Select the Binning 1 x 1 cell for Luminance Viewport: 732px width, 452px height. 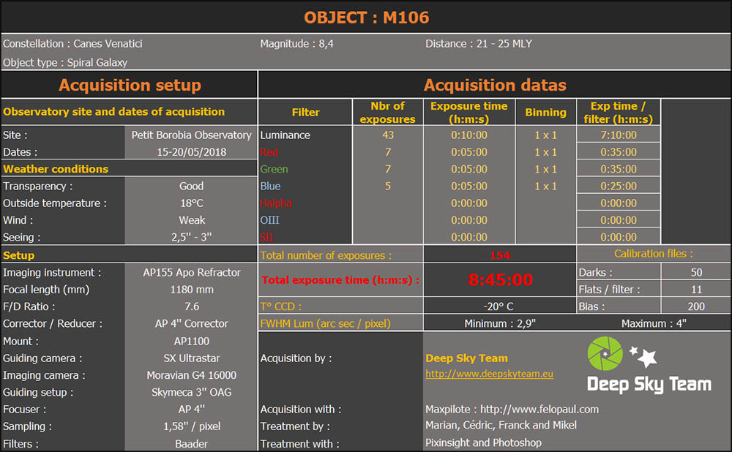(546, 135)
